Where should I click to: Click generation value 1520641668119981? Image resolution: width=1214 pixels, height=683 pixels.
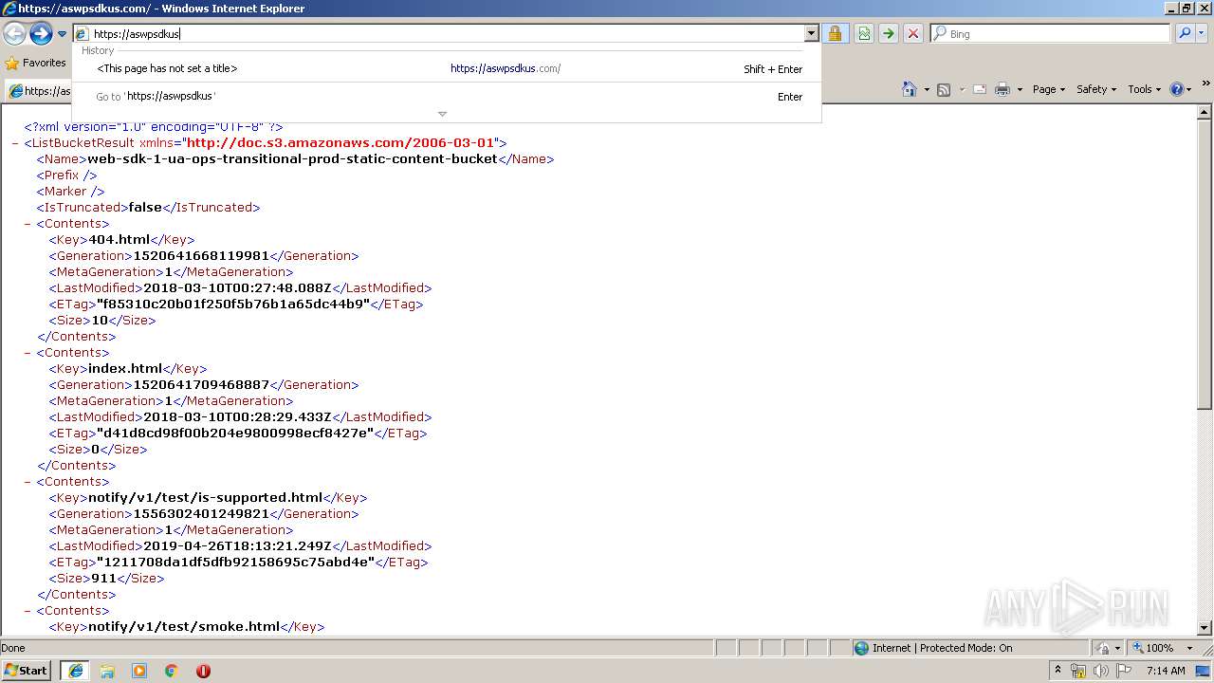coord(201,256)
